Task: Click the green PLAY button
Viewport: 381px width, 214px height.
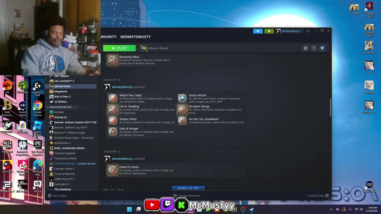Action: coord(119,48)
